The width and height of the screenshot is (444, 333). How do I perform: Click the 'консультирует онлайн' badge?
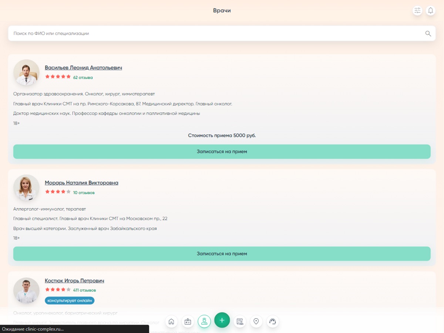pyautogui.click(x=70, y=300)
